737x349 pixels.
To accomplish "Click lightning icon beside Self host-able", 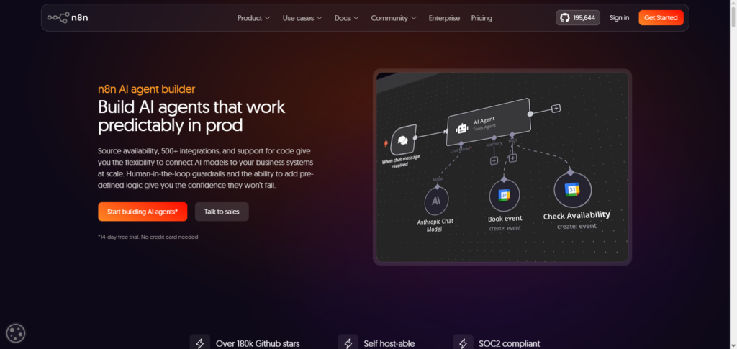I will (348, 343).
